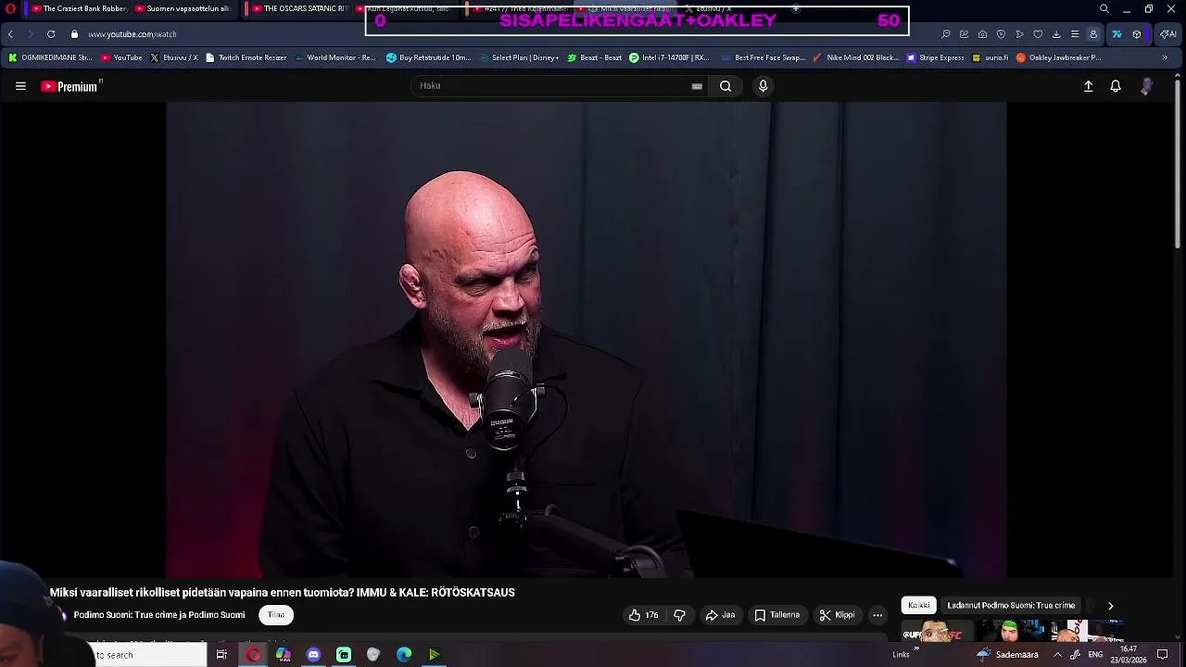Viewport: 1186px width, 667px height.
Task: Bookmark the page with the heart icon
Action: (1038, 34)
